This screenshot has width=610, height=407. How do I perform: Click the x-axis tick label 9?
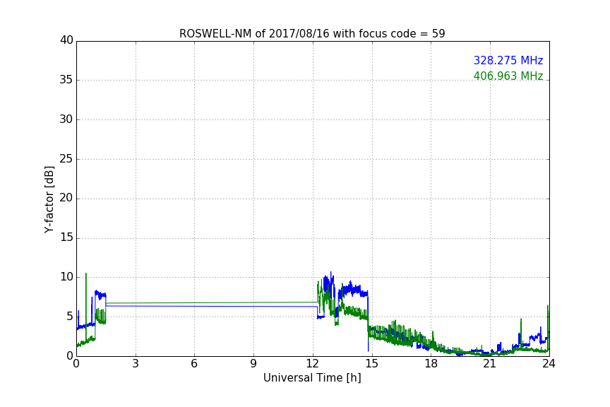point(253,364)
